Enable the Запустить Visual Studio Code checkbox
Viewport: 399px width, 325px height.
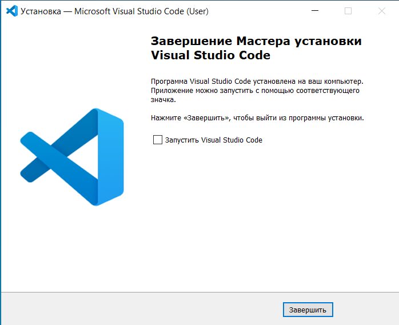158,140
